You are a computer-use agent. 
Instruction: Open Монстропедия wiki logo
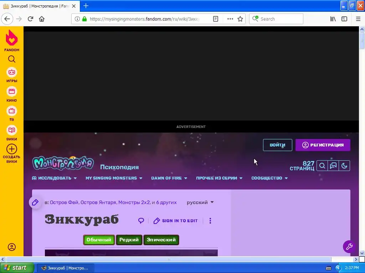(x=63, y=163)
